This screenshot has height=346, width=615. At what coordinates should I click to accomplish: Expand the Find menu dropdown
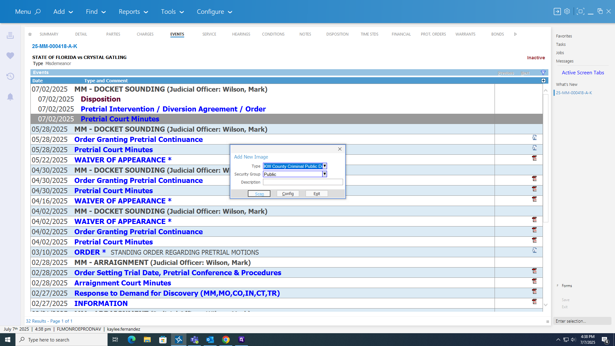point(96,12)
